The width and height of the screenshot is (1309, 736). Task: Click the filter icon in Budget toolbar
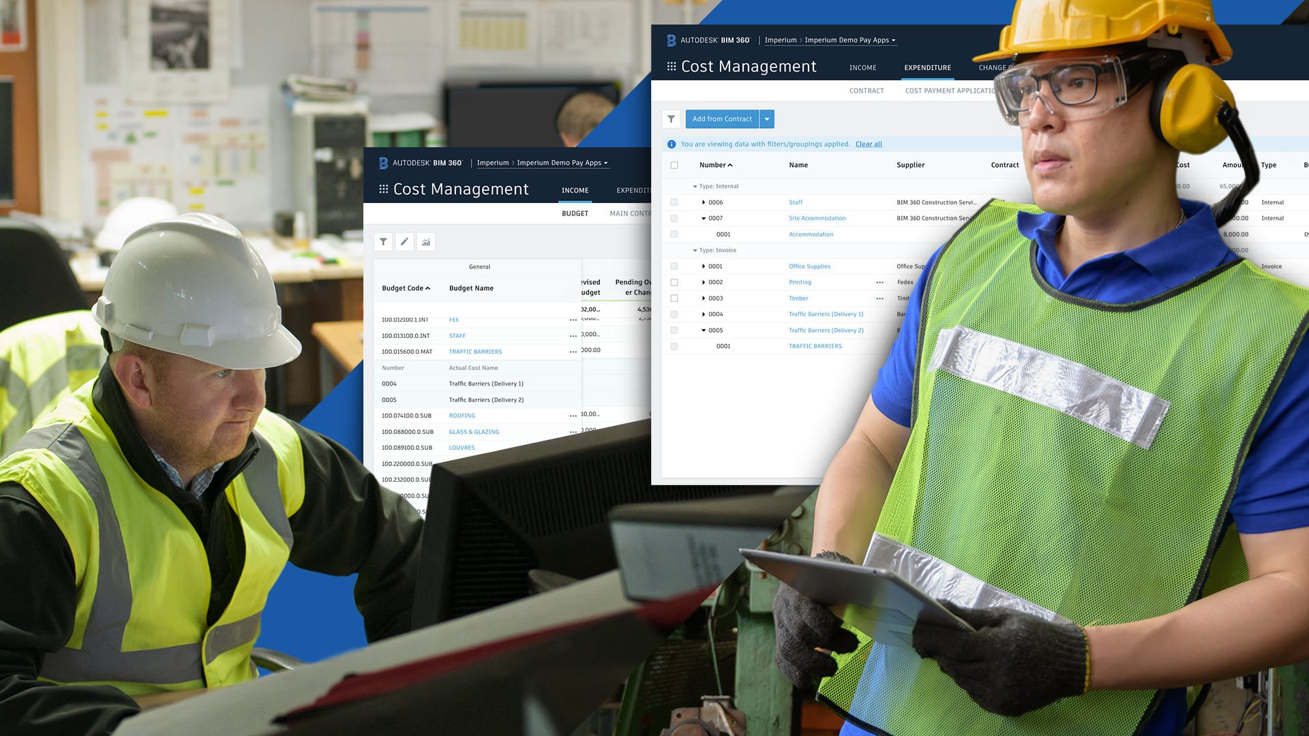click(x=383, y=242)
